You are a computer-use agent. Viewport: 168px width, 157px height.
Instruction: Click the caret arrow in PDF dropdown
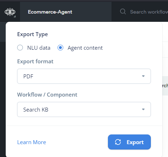coord(143,76)
